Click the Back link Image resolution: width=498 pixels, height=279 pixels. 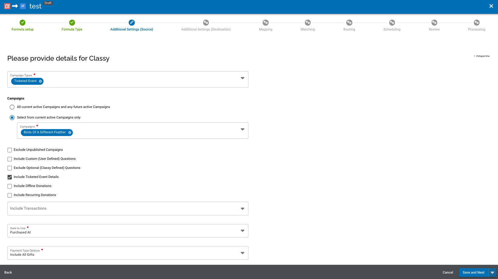(x=8, y=272)
